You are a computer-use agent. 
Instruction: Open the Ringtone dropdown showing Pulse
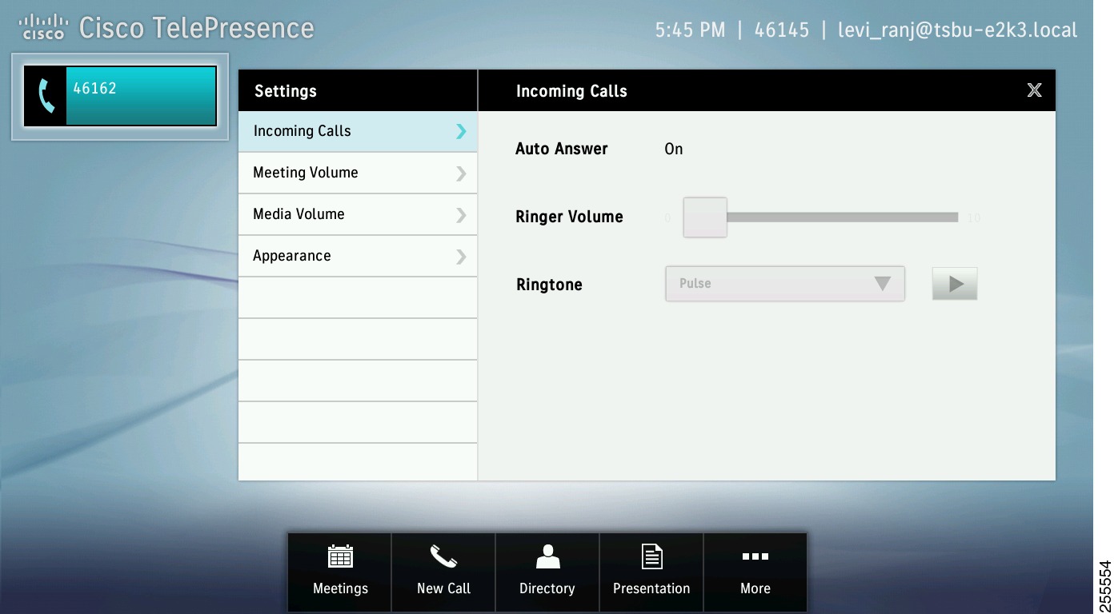(x=785, y=284)
